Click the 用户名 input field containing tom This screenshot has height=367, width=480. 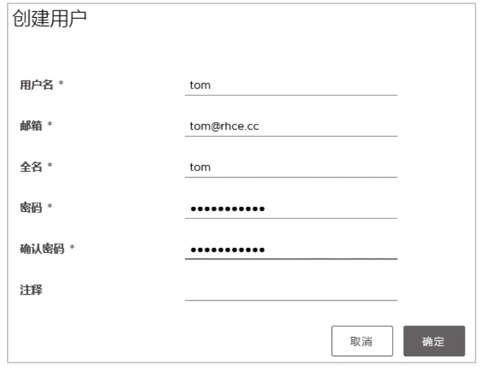[291, 85]
